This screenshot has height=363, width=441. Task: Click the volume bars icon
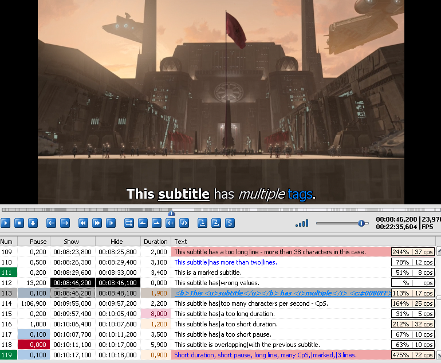(x=302, y=223)
